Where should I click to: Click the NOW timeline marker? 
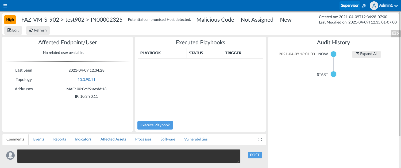click(333, 54)
